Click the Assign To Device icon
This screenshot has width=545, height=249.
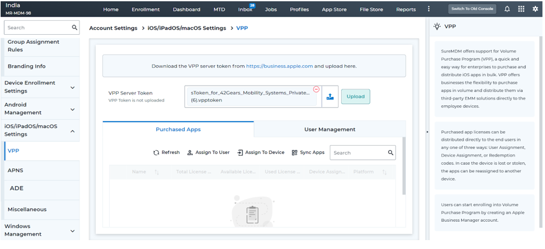click(240, 153)
